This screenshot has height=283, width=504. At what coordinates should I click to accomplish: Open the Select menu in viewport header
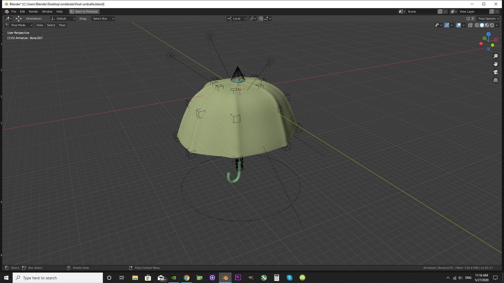point(51,25)
